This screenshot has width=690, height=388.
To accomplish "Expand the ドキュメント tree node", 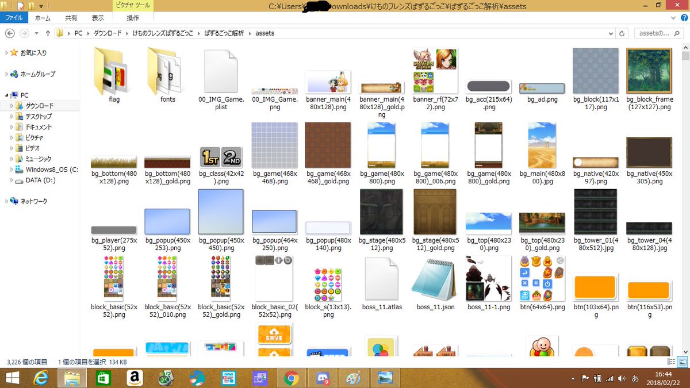I will tap(12, 127).
